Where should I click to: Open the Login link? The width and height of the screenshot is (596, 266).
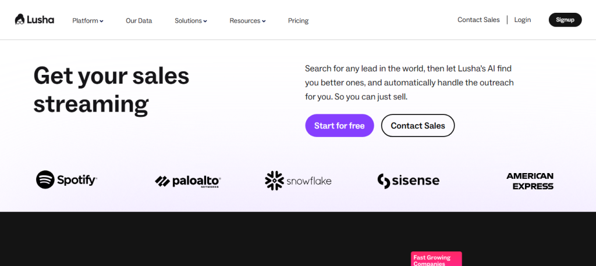point(523,20)
